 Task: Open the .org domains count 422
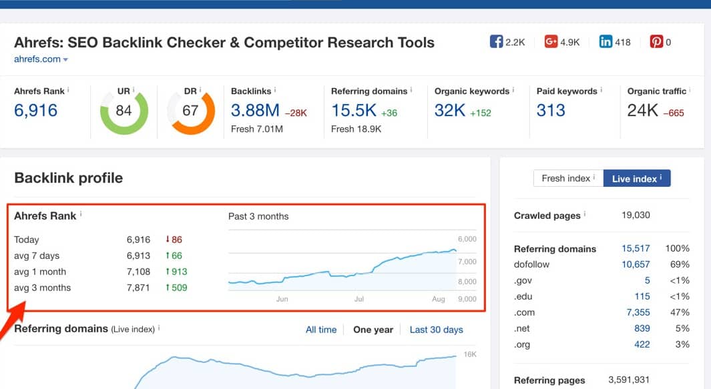pyautogui.click(x=642, y=344)
